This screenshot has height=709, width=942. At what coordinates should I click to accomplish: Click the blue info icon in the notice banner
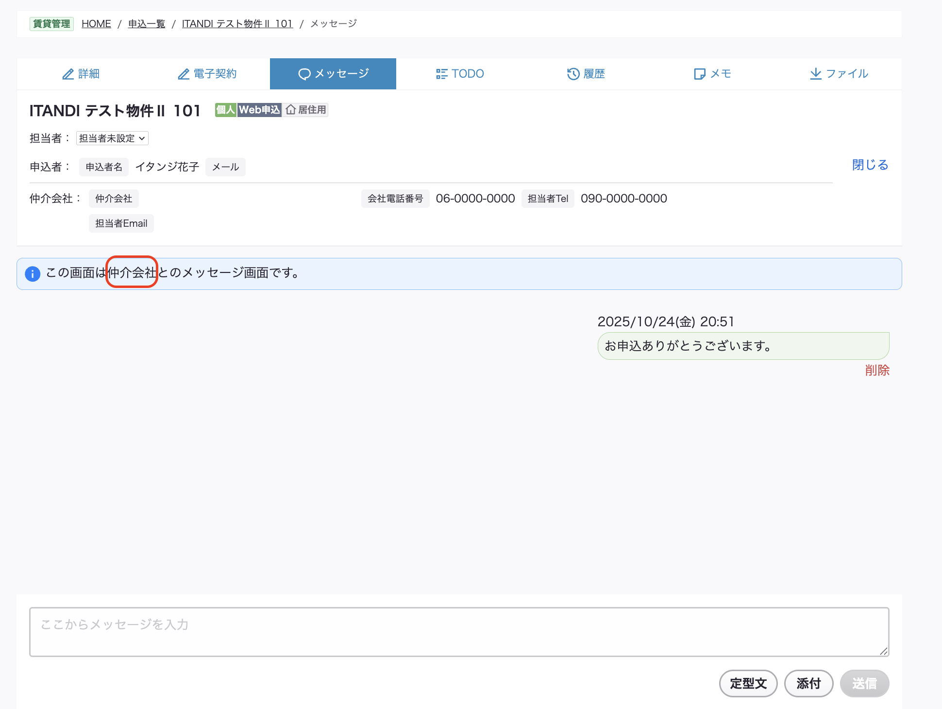[x=33, y=274]
